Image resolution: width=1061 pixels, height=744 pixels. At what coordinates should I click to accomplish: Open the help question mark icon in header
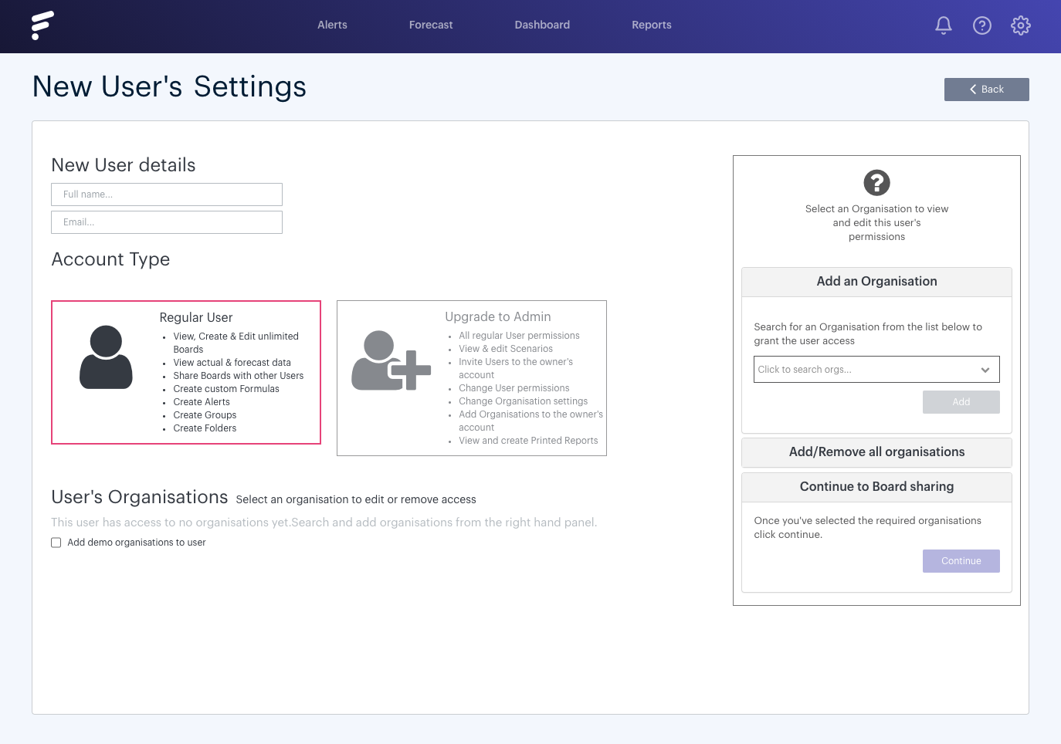981,25
